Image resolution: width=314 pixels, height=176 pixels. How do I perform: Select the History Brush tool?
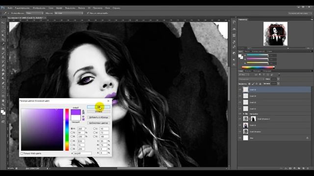[3, 61]
